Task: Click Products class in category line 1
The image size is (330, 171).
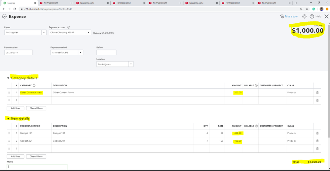Action: click(300, 93)
